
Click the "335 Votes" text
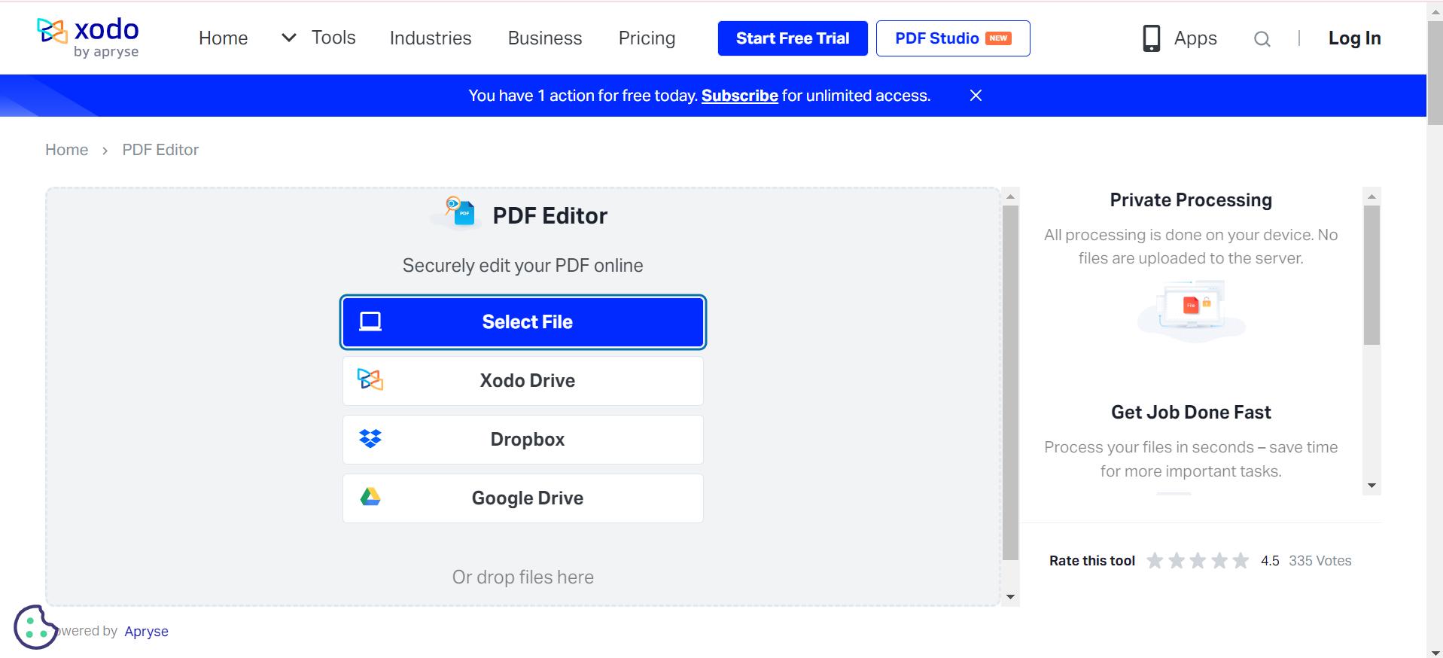pyautogui.click(x=1320, y=561)
